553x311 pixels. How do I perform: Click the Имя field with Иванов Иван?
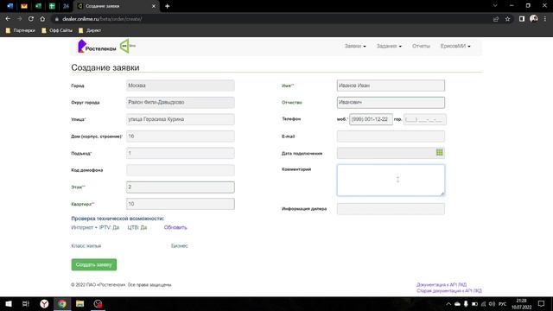tap(391, 86)
